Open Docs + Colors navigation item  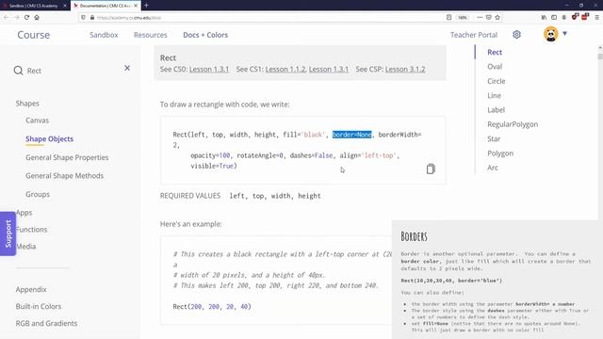pos(205,35)
